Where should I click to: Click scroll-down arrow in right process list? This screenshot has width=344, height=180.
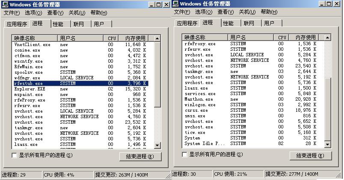click(327, 144)
